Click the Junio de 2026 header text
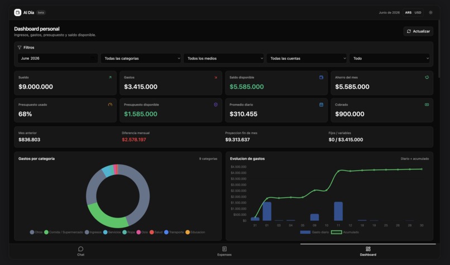Viewport: 450px width, 265px height. 389,13
